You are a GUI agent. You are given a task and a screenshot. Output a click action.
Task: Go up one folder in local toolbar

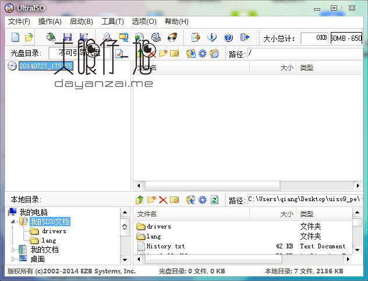pyautogui.click(x=140, y=200)
